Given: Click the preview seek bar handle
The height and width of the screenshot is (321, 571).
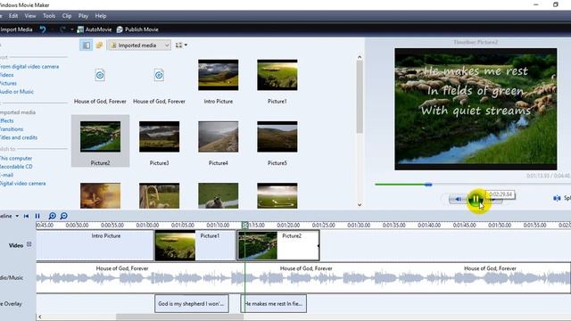Looking at the screenshot, I should (428, 185).
